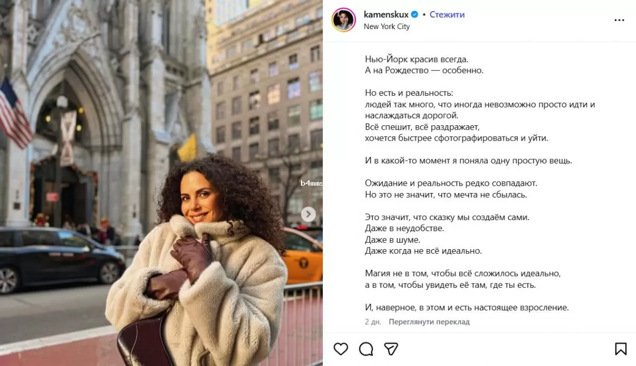Screen dimensions: 636x366
Task: Open the kamenskux username link
Action: tap(386, 15)
